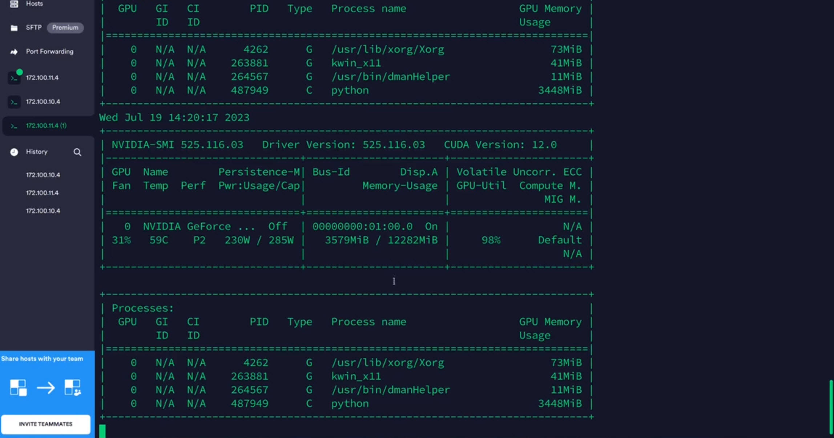This screenshot has height=438, width=834.
Task: Click /usr/lib/xorg/Xorg in the lower process table
Action: 387,363
